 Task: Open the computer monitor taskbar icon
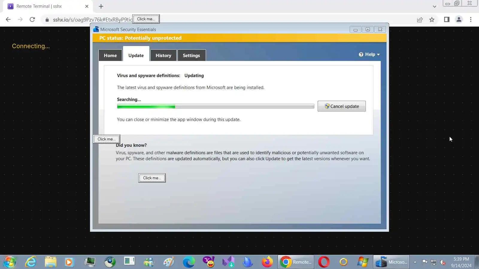point(90,262)
